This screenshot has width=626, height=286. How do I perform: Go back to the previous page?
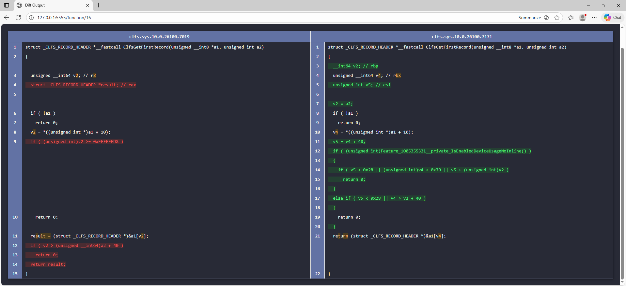[7, 18]
